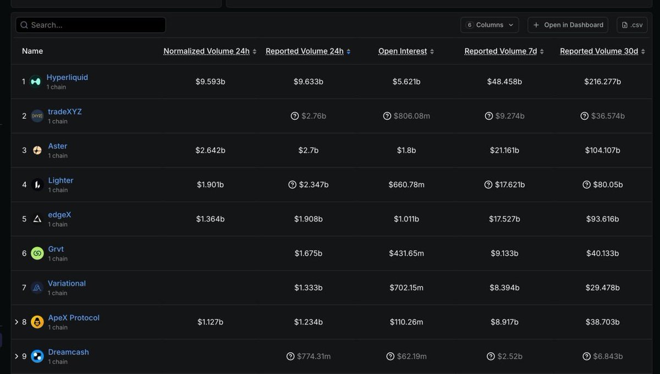Click the search magnifier icon
The width and height of the screenshot is (660, 374).
[24, 25]
